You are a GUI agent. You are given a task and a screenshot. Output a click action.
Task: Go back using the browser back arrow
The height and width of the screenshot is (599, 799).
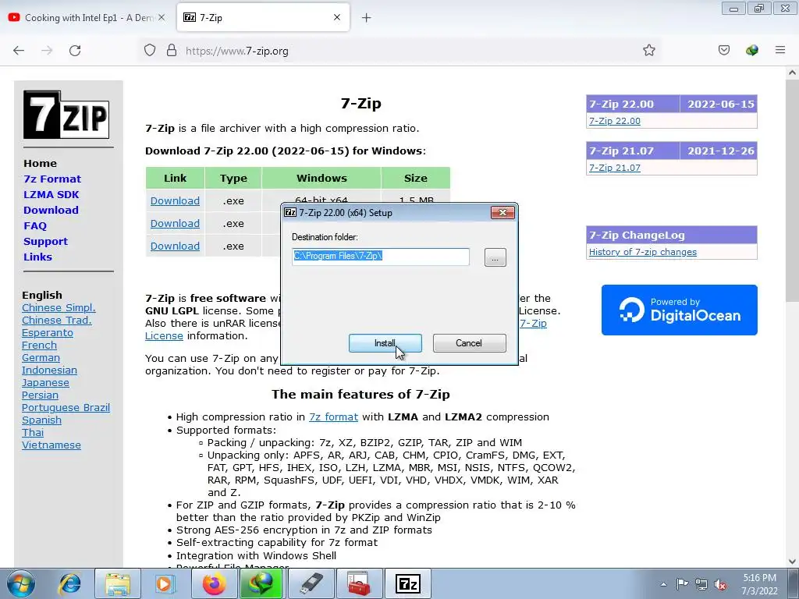[x=19, y=51]
